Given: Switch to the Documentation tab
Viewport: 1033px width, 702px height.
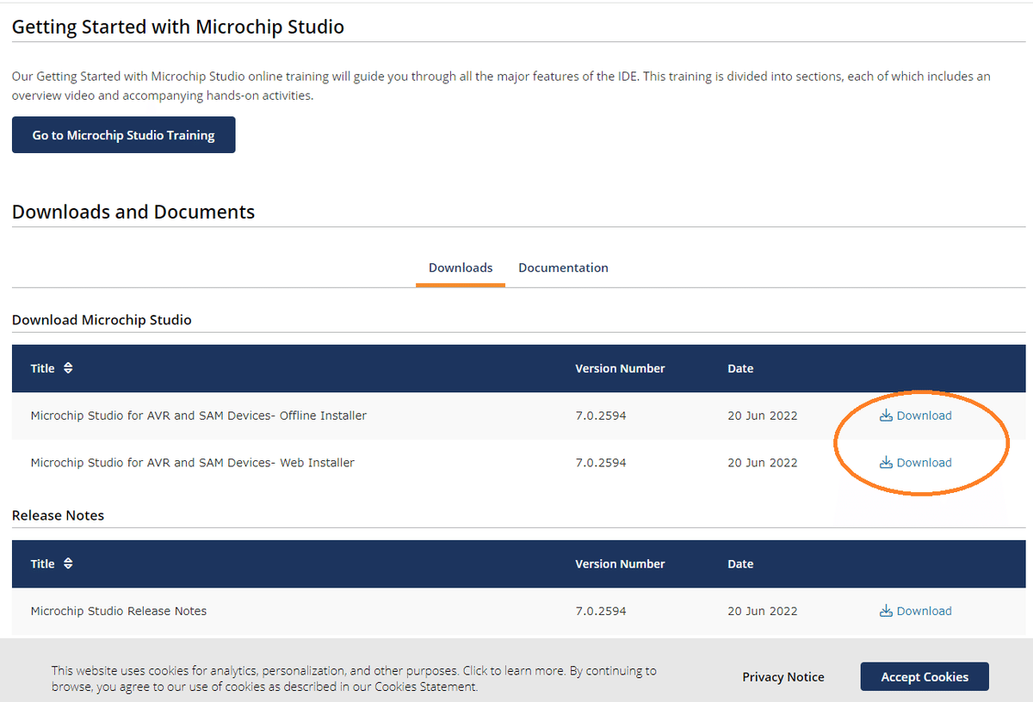Looking at the screenshot, I should (563, 268).
